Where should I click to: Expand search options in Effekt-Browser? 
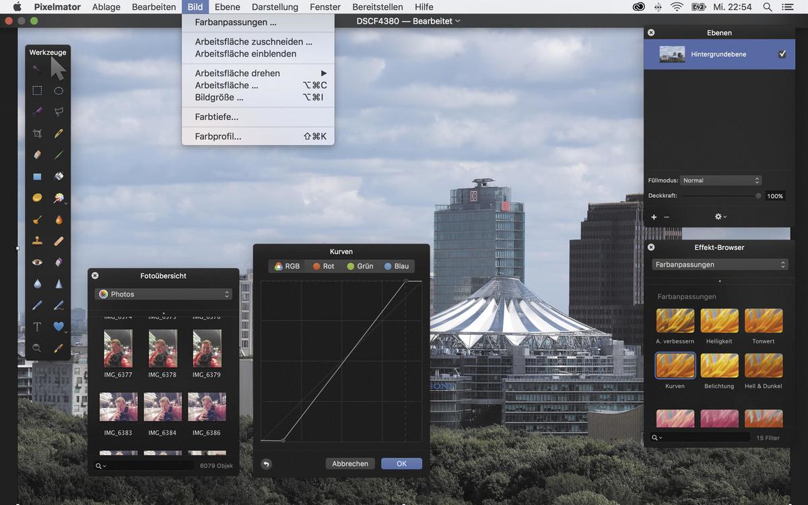pos(657,438)
